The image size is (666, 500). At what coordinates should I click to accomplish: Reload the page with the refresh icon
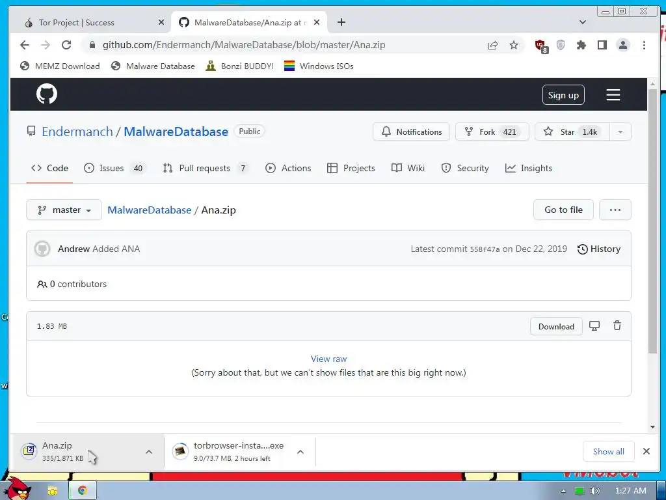(x=66, y=45)
